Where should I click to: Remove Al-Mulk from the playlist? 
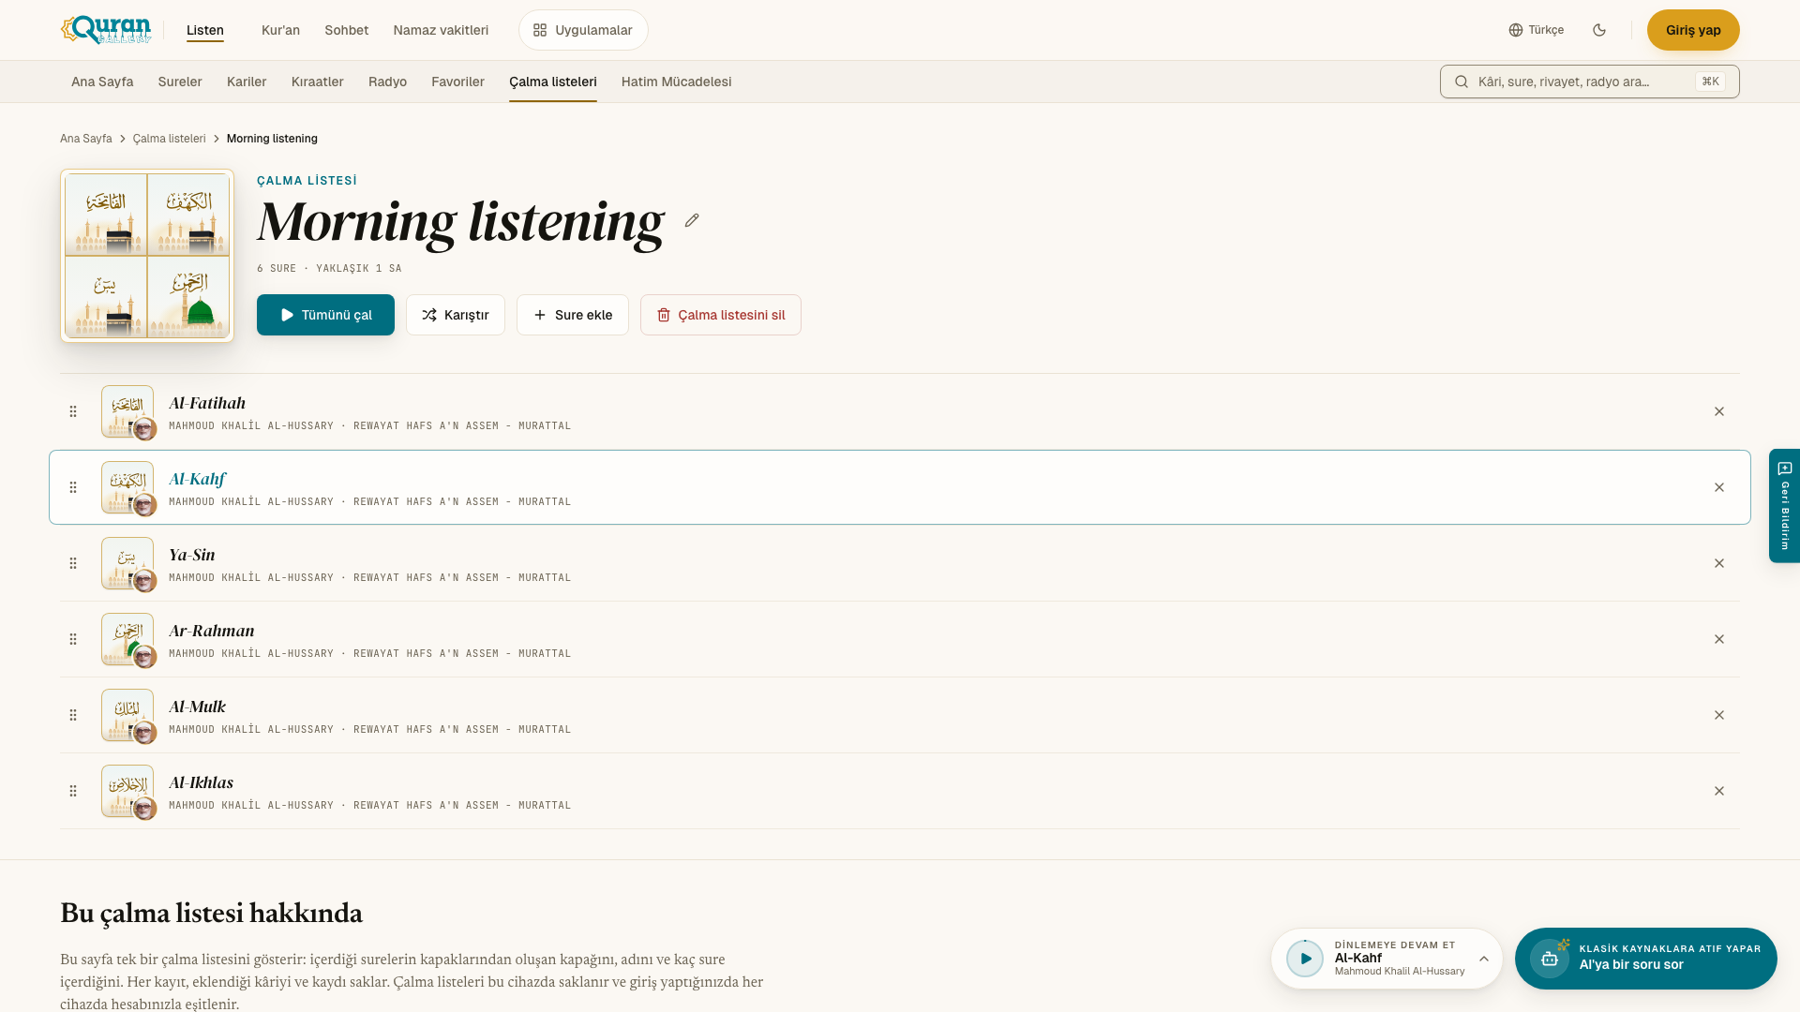[x=1719, y=715]
